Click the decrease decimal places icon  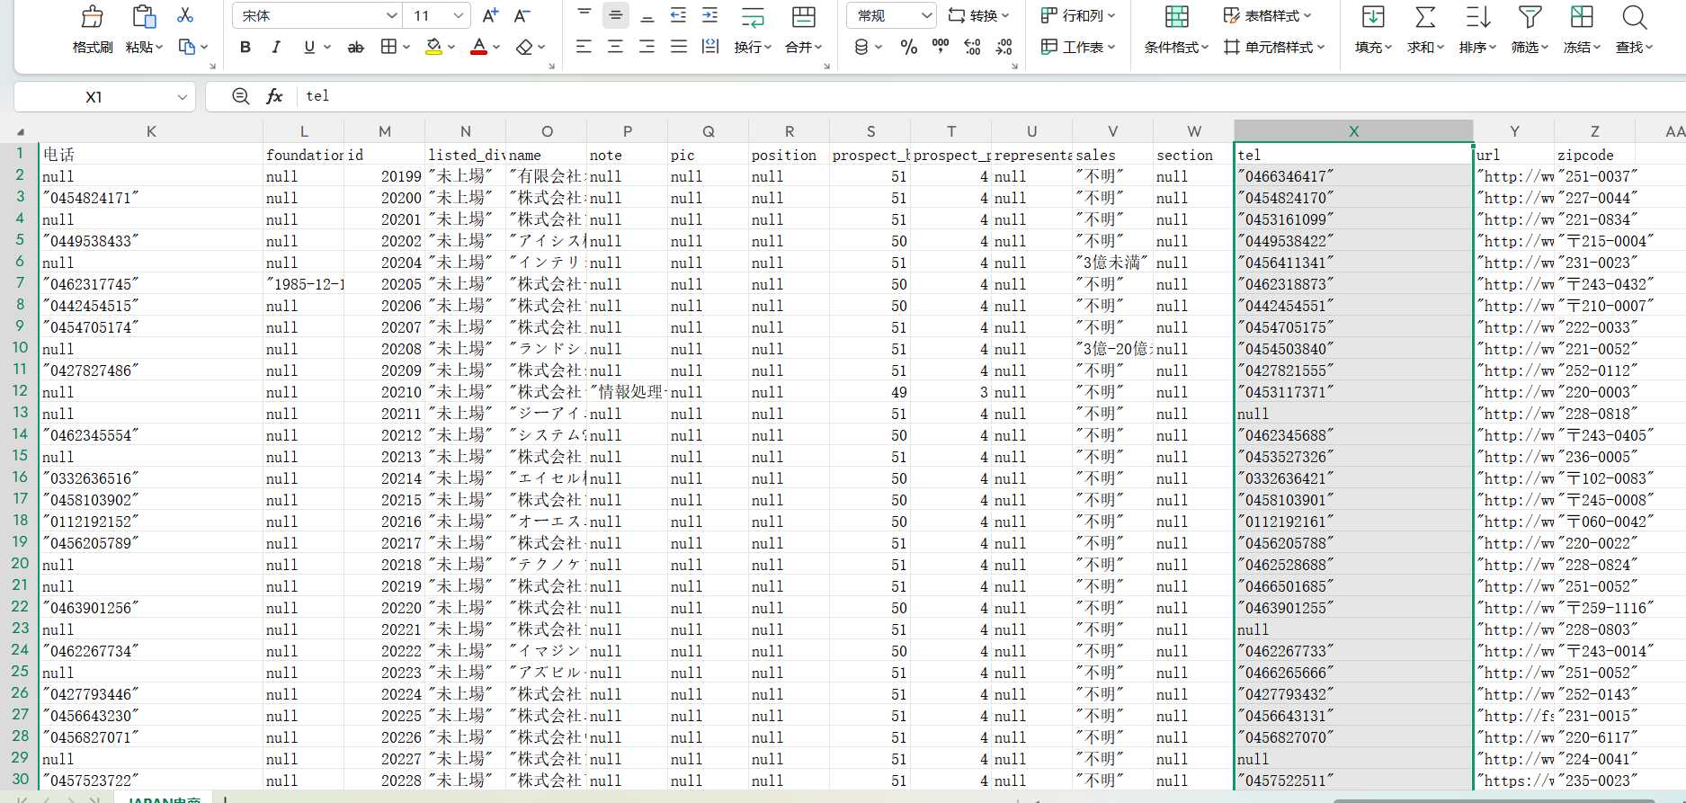click(1004, 47)
